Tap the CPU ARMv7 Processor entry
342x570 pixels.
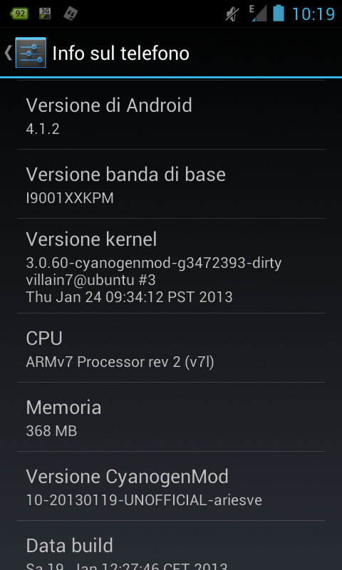coord(171,348)
